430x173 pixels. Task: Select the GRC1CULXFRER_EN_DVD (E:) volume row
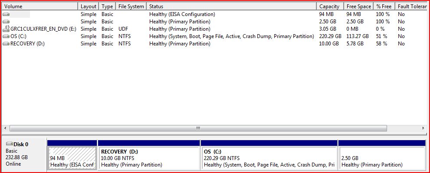(215, 29)
